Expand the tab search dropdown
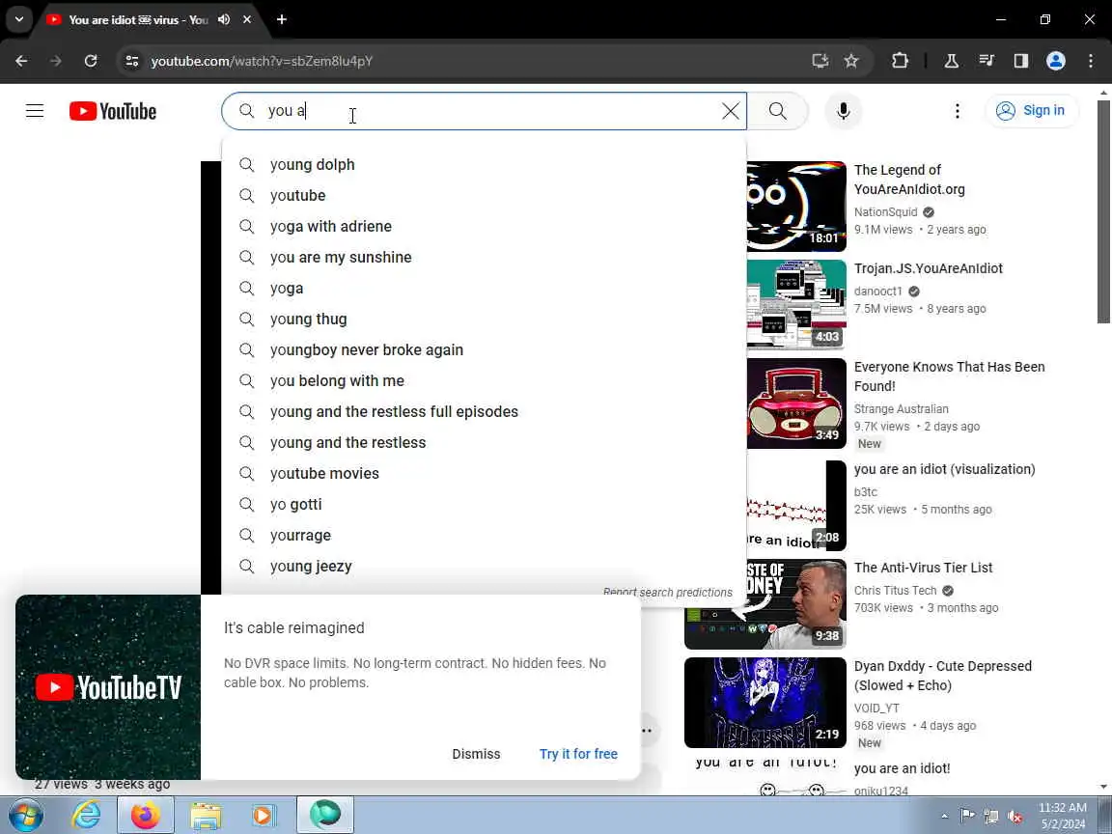This screenshot has height=834, width=1112. pyautogui.click(x=19, y=20)
